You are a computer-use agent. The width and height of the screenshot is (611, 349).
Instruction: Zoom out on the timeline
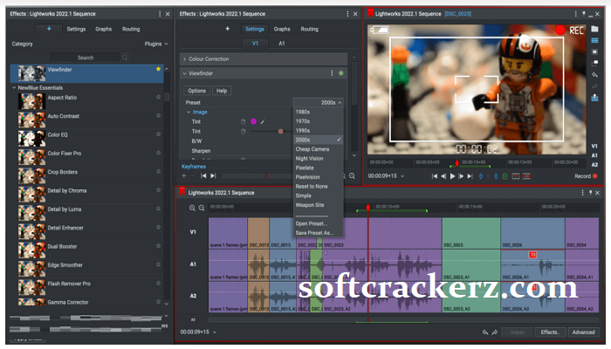(x=202, y=208)
